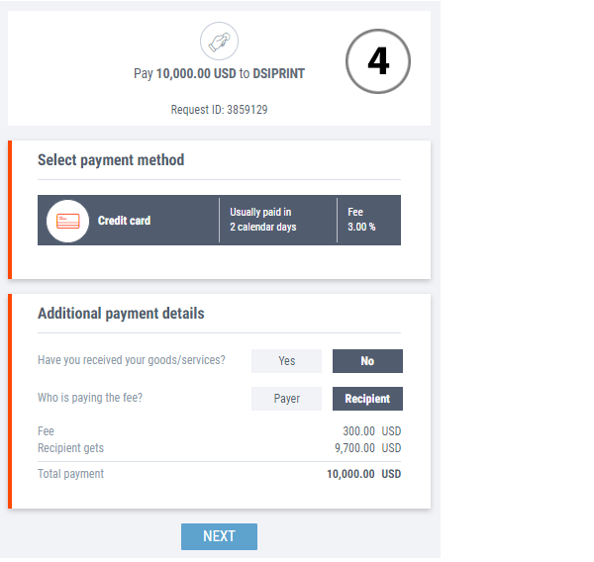Click the 'Pay 10,000.00 USD to DSIPRINT' text

[x=219, y=74]
